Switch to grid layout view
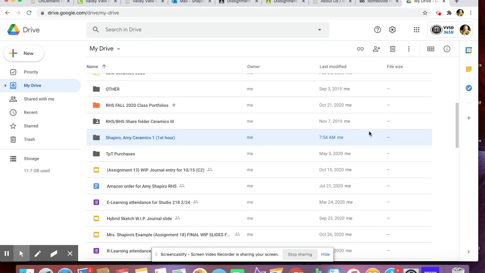 [x=431, y=49]
